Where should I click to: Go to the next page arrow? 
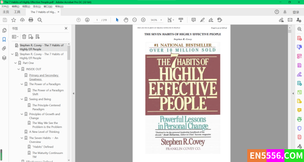click(87, 20)
